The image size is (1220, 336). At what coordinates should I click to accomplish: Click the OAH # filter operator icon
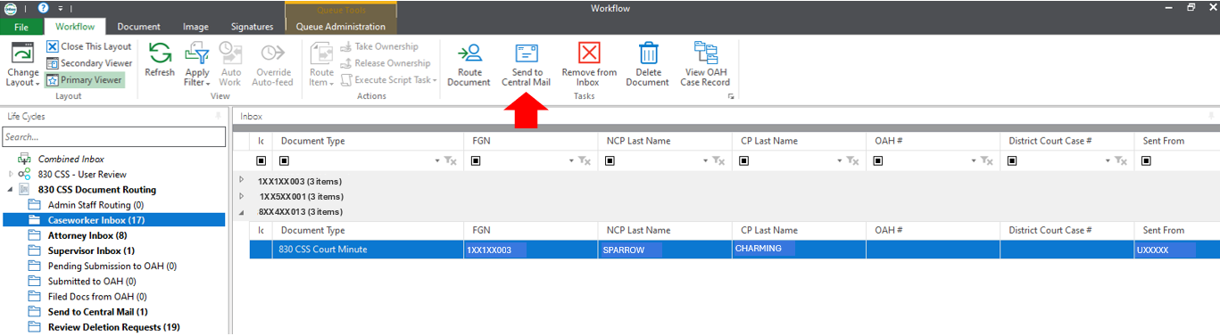point(878,161)
